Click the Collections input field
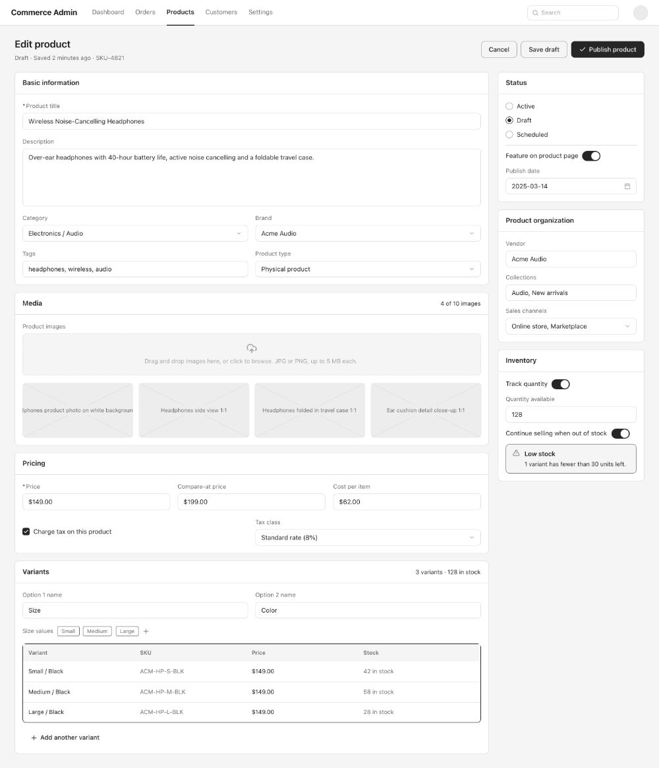 point(571,293)
